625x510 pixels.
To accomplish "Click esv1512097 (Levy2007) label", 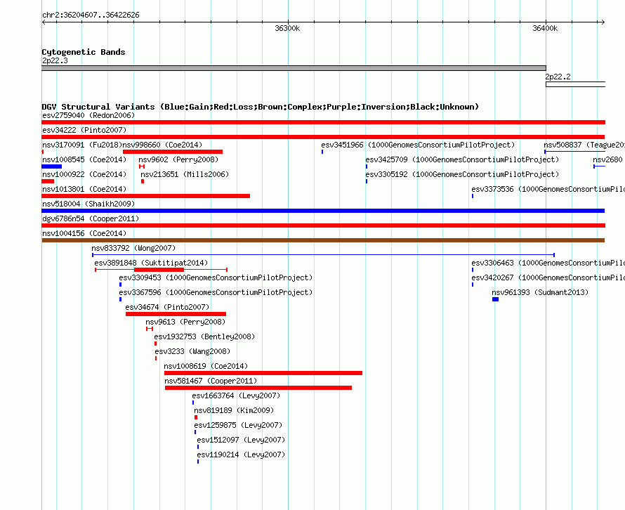I will point(241,440).
